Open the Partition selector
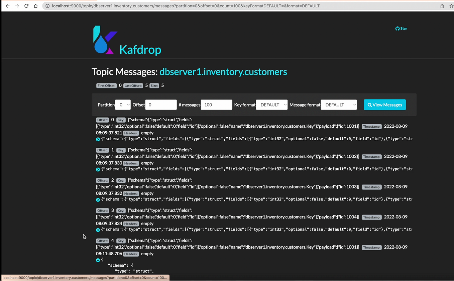The image size is (454, 281). 122,105
